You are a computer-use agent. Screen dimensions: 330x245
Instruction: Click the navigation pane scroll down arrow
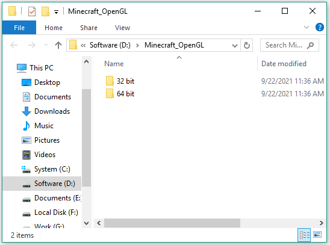click(x=86, y=223)
